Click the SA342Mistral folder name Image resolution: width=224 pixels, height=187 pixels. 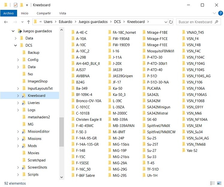[157, 113]
